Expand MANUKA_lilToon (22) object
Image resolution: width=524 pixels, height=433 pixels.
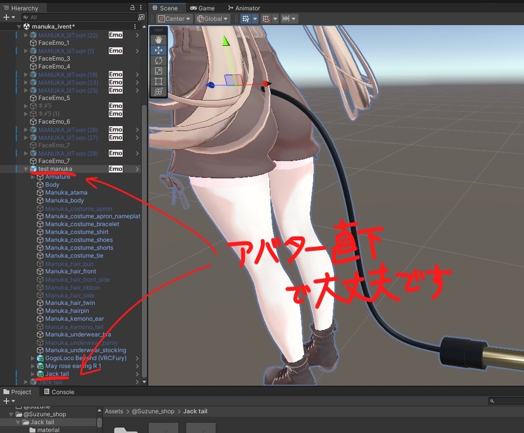(26, 35)
